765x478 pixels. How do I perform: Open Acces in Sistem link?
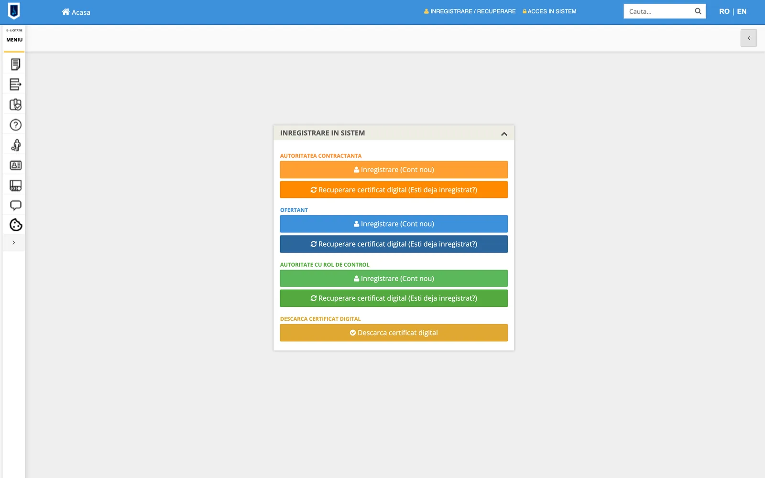point(549,11)
